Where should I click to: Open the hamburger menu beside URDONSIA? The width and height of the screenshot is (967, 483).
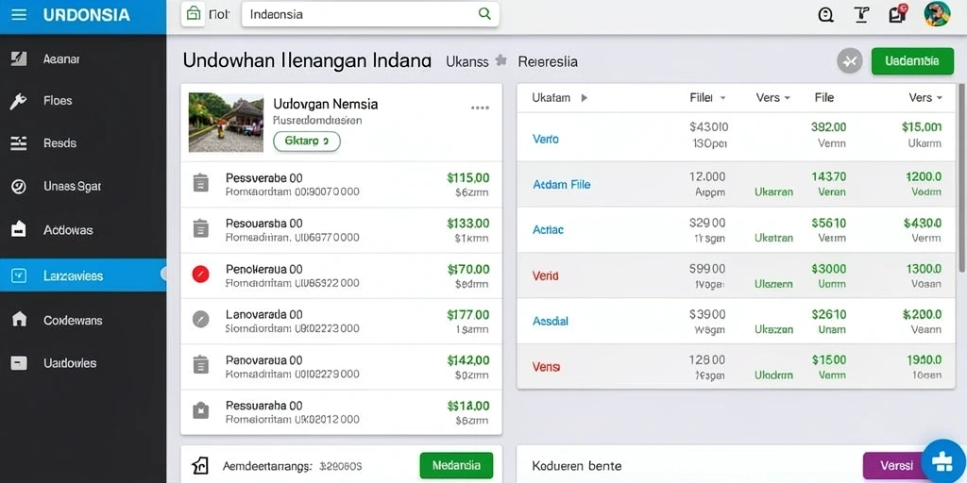tap(19, 14)
